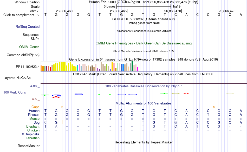Select the Common dbSNP(155) track label
Viewport: 247px width, 152px height.
23,55
